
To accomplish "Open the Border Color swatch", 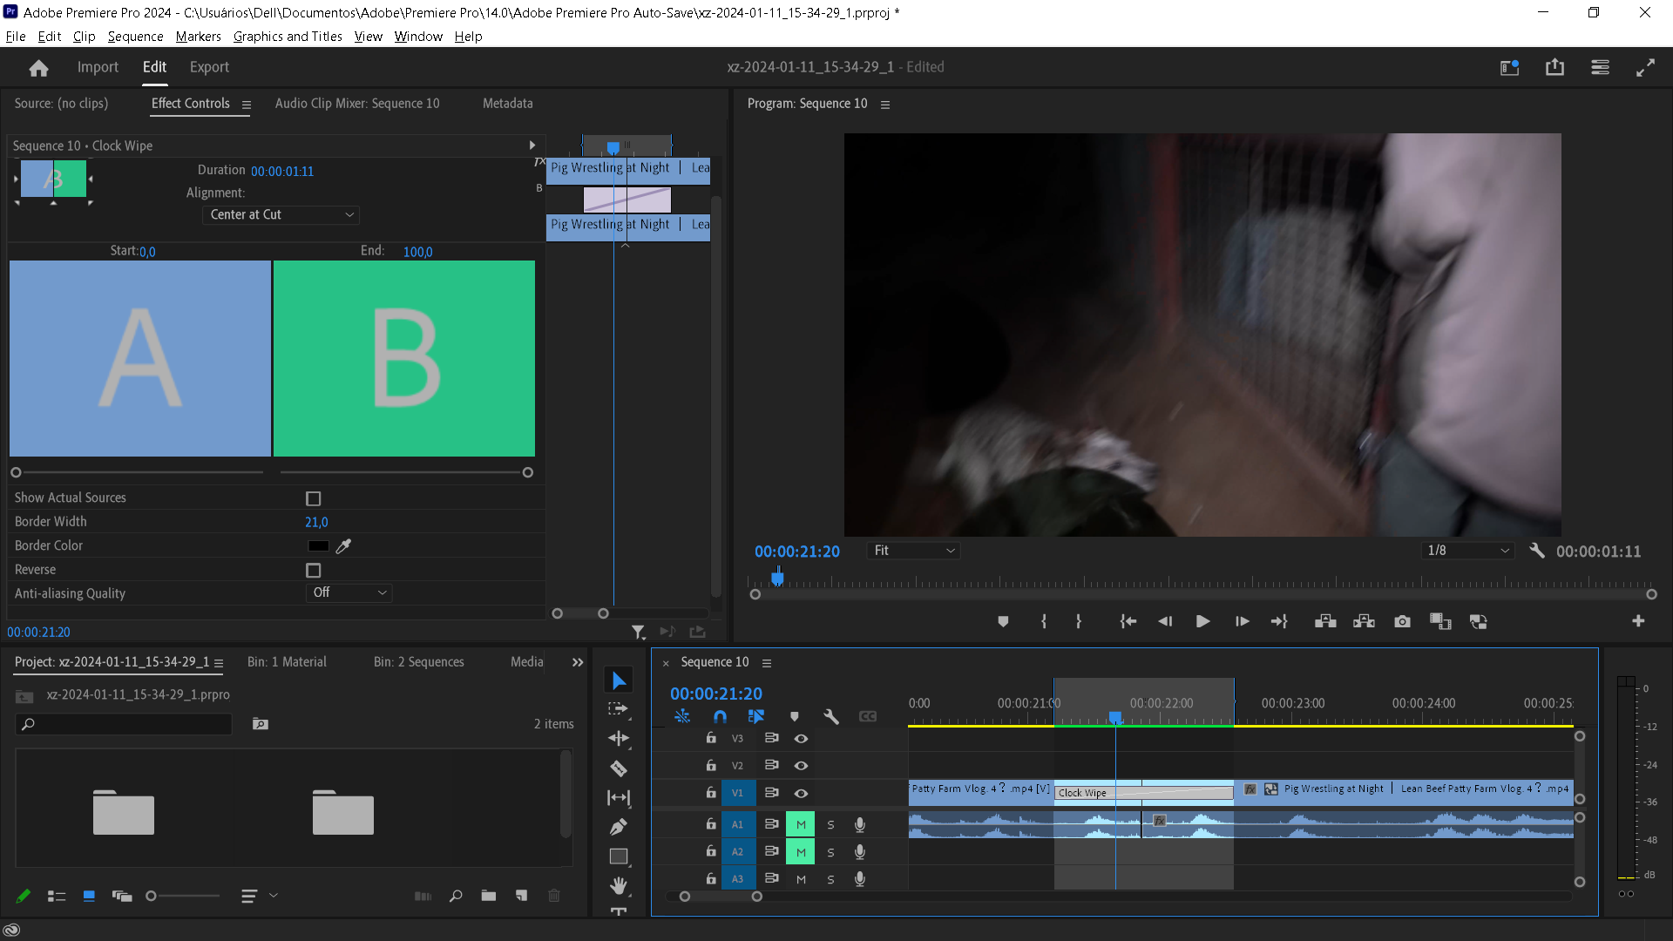I will [318, 545].
